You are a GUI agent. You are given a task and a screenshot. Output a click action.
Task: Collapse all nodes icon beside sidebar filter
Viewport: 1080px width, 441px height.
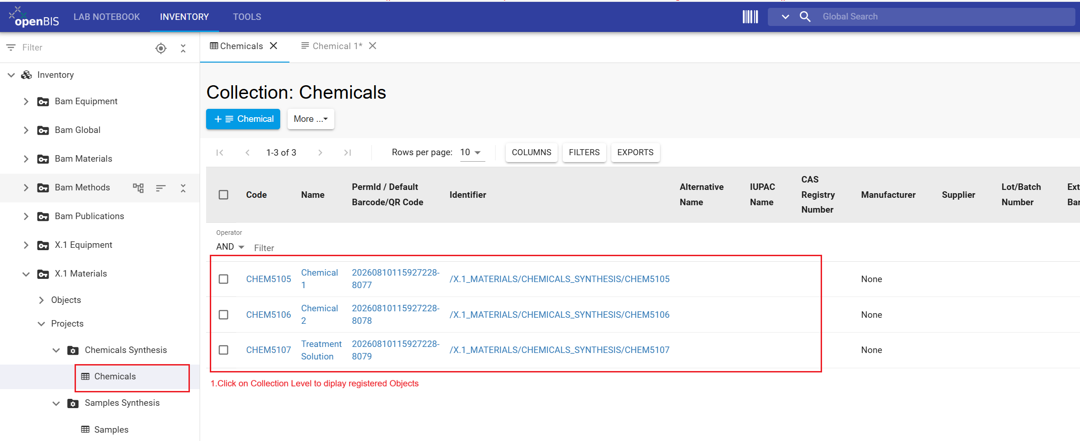click(x=183, y=48)
